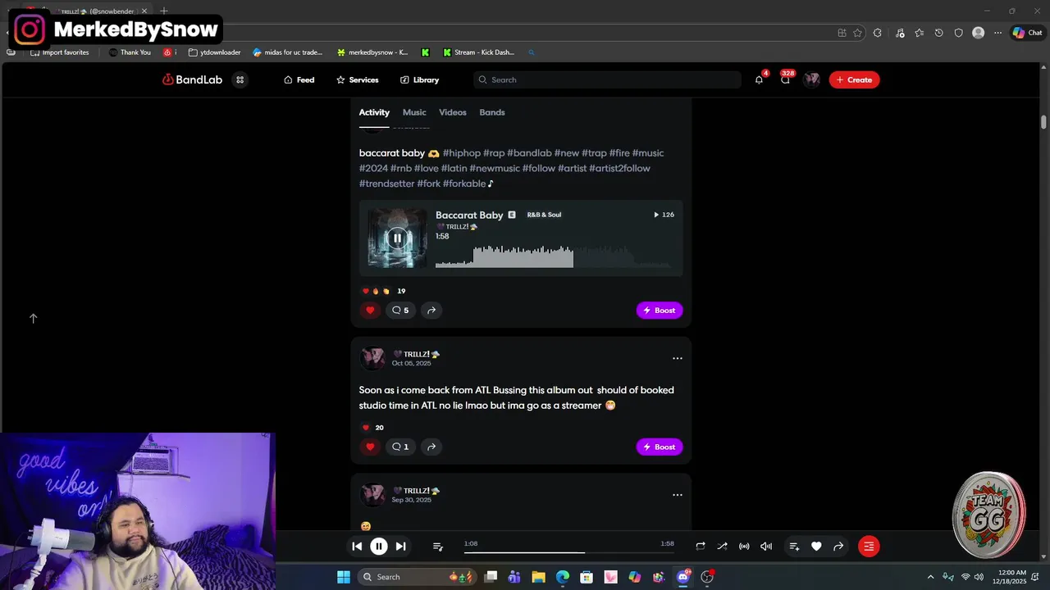Open options menu for Sep 30 post
Viewport: 1050px width, 590px height.
(678, 495)
